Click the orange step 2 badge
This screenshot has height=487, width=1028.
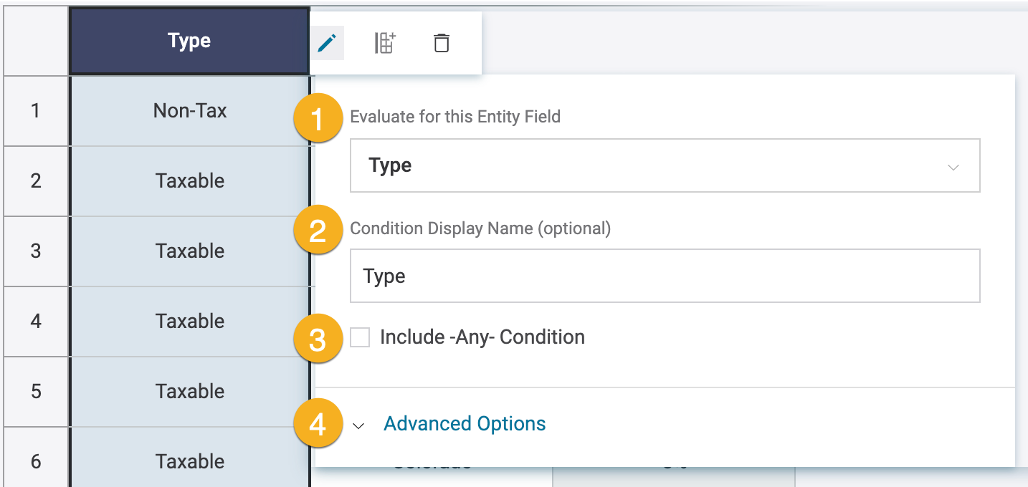pyautogui.click(x=317, y=231)
